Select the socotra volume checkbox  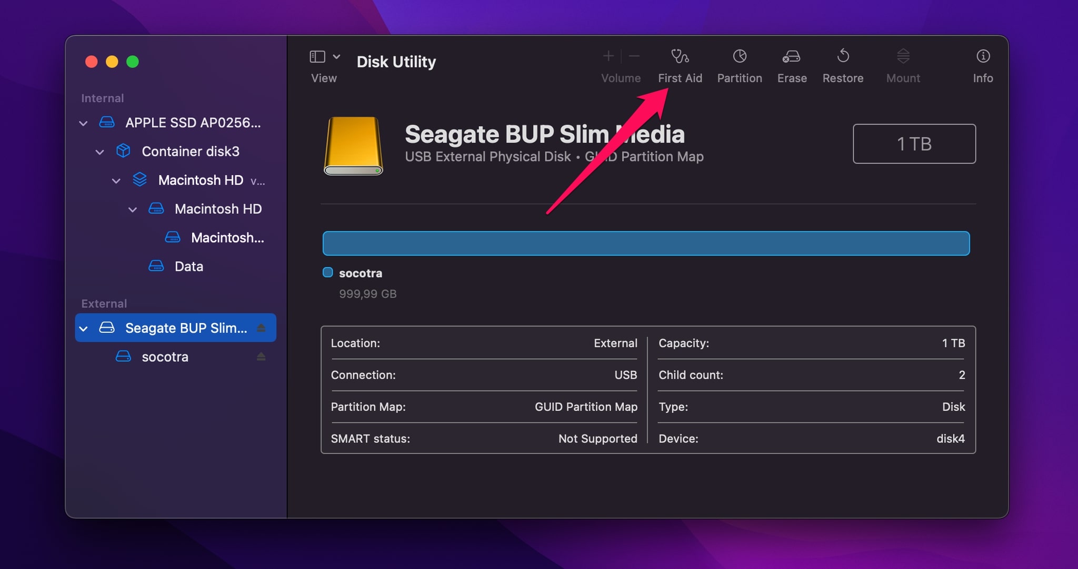327,272
